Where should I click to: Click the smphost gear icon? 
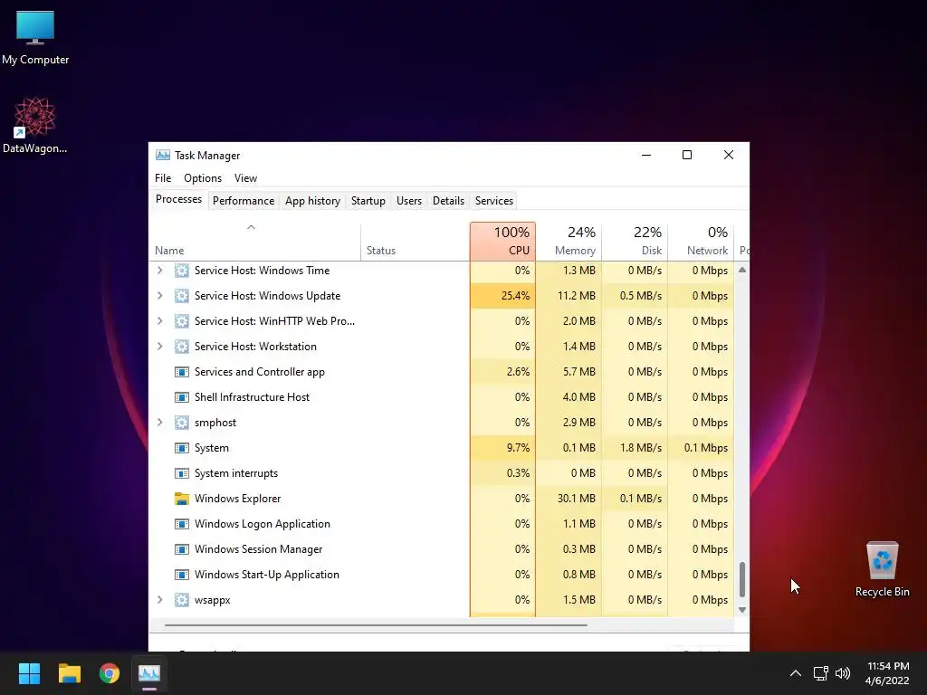coord(181,423)
